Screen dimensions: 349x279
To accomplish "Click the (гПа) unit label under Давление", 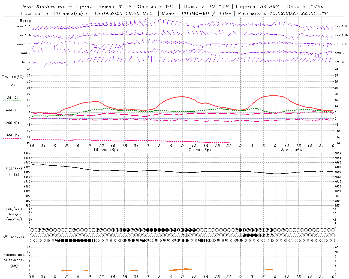I will point(14,175).
